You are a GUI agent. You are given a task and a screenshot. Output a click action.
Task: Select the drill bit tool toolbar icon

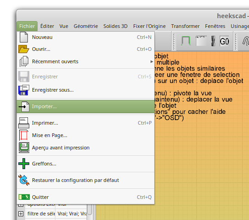click(x=213, y=41)
